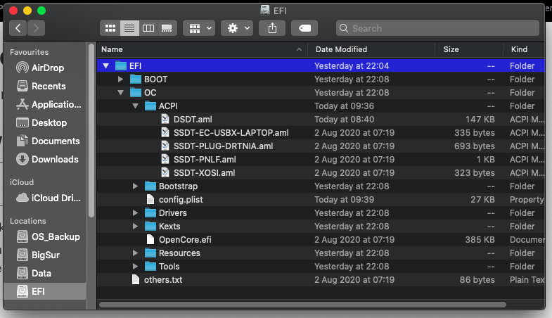Focus the Search field
The image size is (552, 318).
pos(437,28)
